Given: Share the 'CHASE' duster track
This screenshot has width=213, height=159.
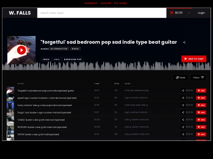Looking at the screenshot, I should point(183,120).
